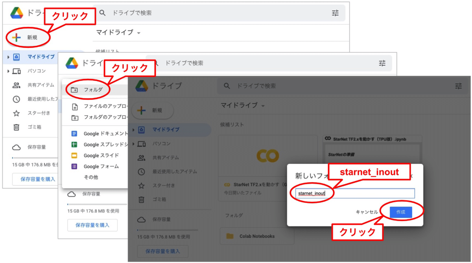Open 共有アイテム people icon in front dimmed window
472x263 pixels.
tap(142, 158)
